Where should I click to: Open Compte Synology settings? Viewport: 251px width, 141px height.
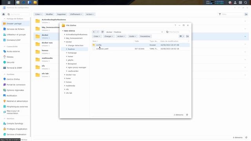pos(16,123)
